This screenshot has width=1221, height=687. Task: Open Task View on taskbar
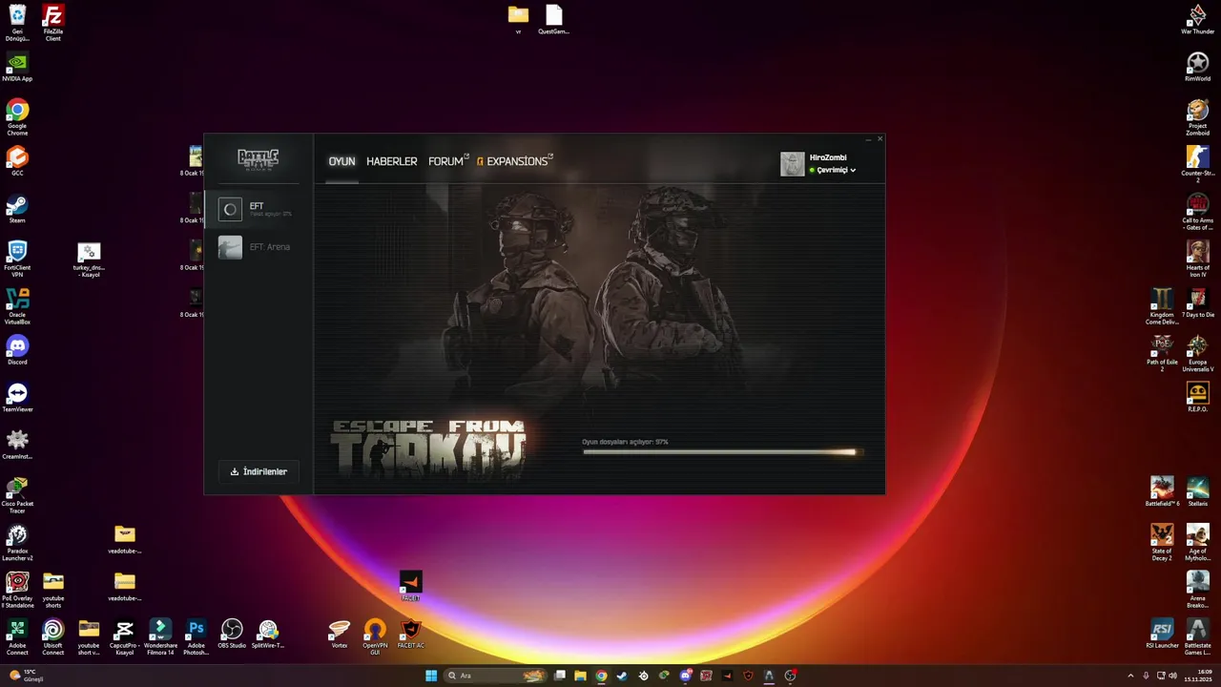click(560, 676)
